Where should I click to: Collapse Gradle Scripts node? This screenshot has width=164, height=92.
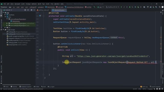[x=3, y=30]
